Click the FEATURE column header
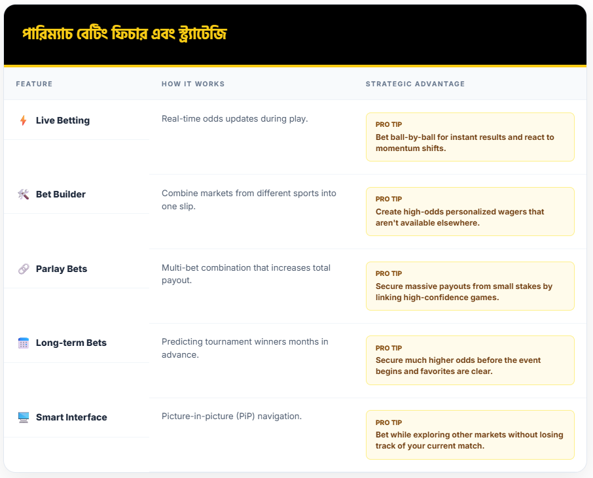 34,84
